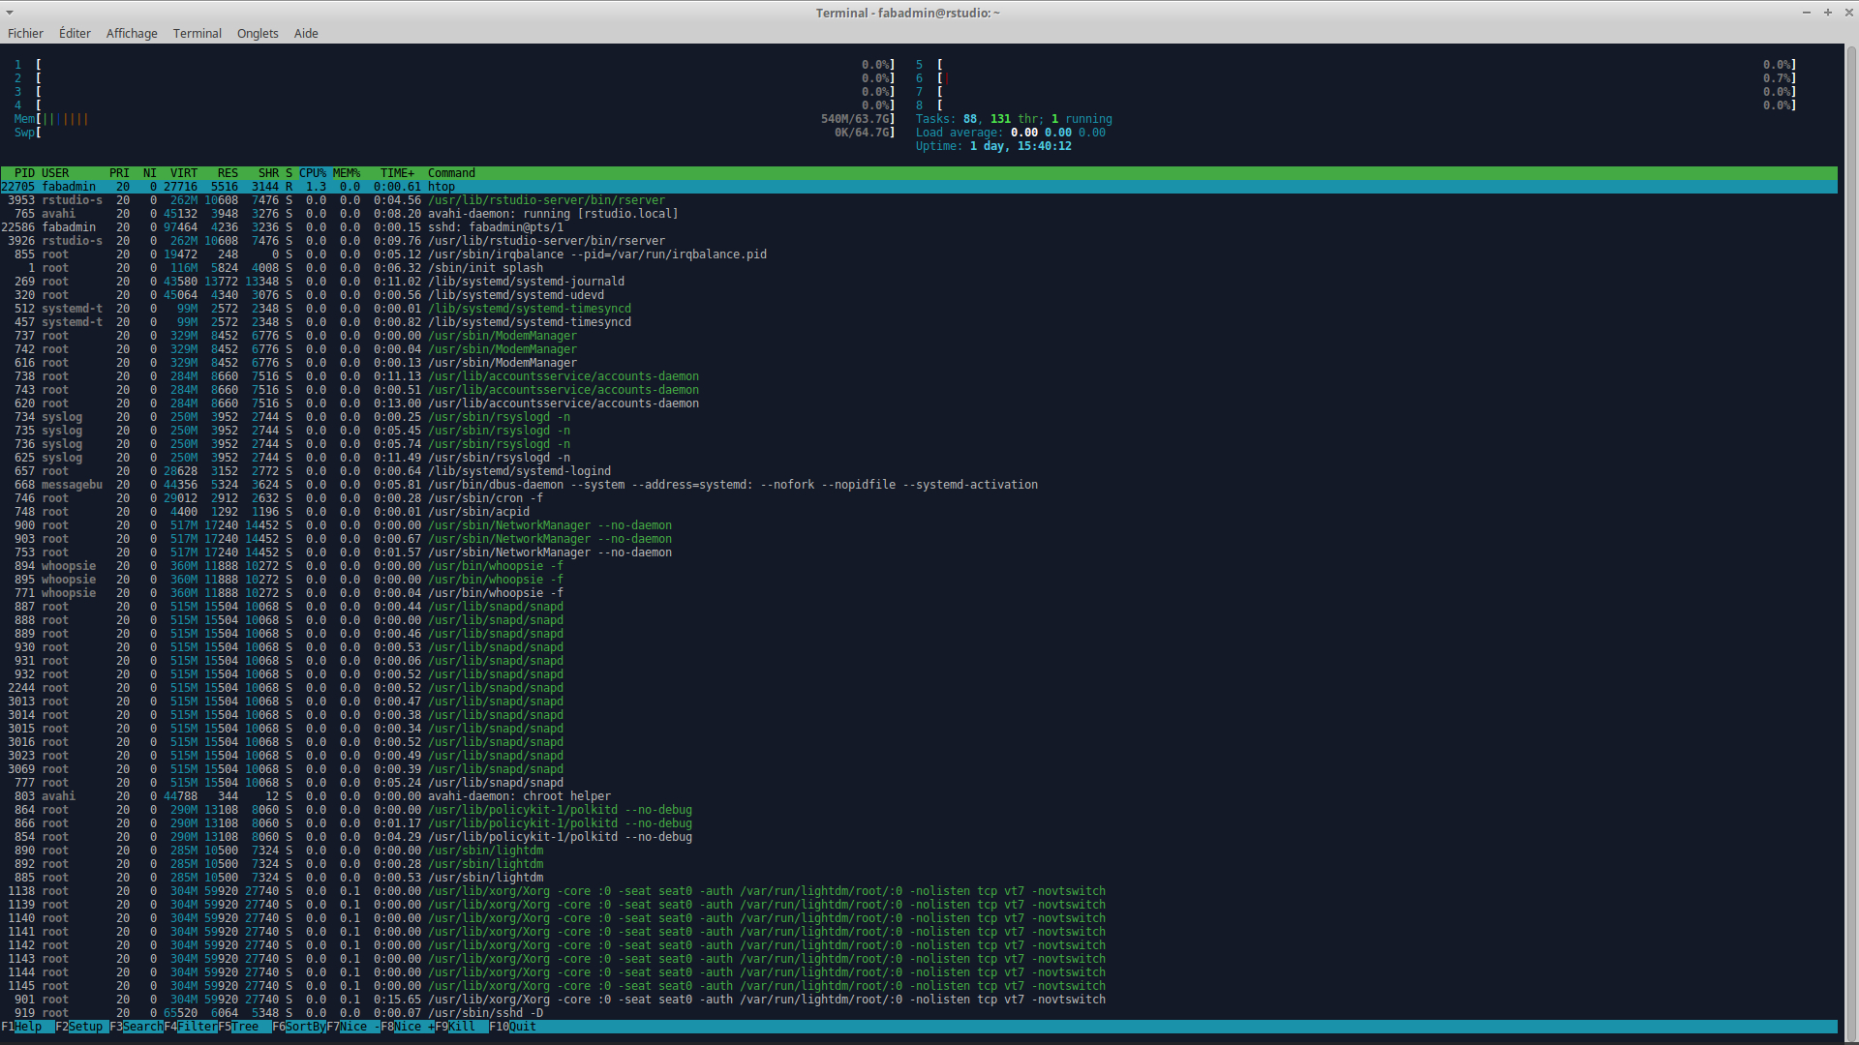This screenshot has width=1859, height=1045.
Task: Toggle the F5 Tree view button
Action: 245,1027
